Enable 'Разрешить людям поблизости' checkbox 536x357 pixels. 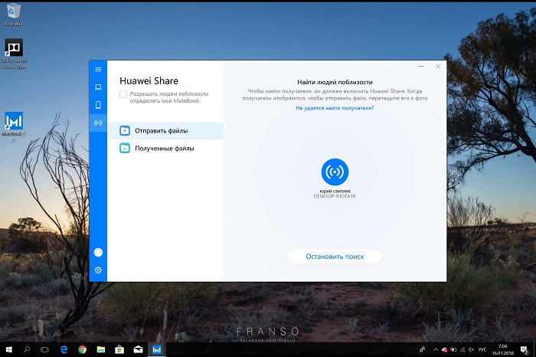(123, 94)
